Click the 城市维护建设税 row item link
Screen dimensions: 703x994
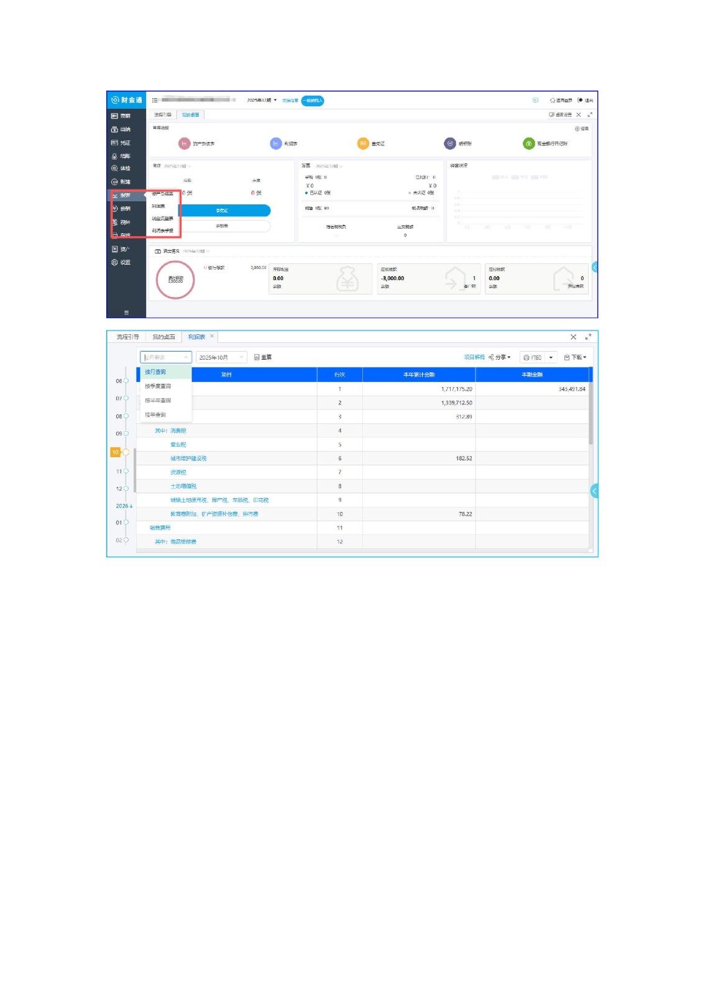pyautogui.click(x=188, y=458)
